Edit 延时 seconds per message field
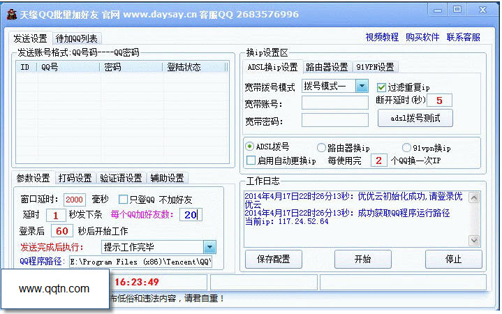 tap(56, 215)
